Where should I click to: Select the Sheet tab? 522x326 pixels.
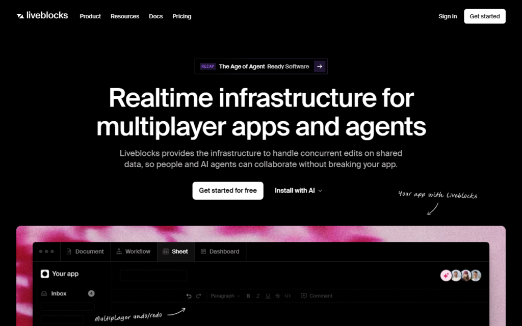click(176, 252)
